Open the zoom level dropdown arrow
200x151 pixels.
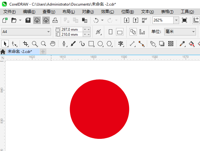176,20
